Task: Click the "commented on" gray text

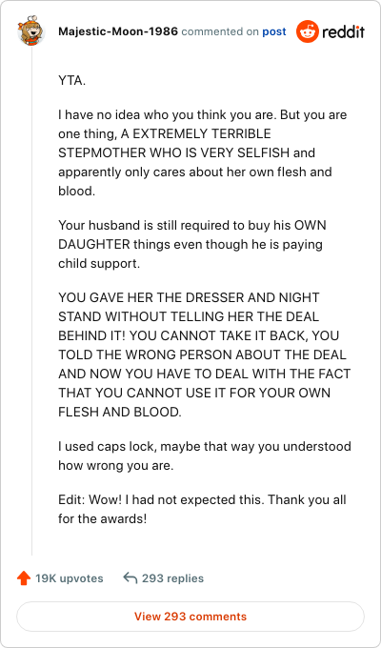Action: (x=220, y=31)
